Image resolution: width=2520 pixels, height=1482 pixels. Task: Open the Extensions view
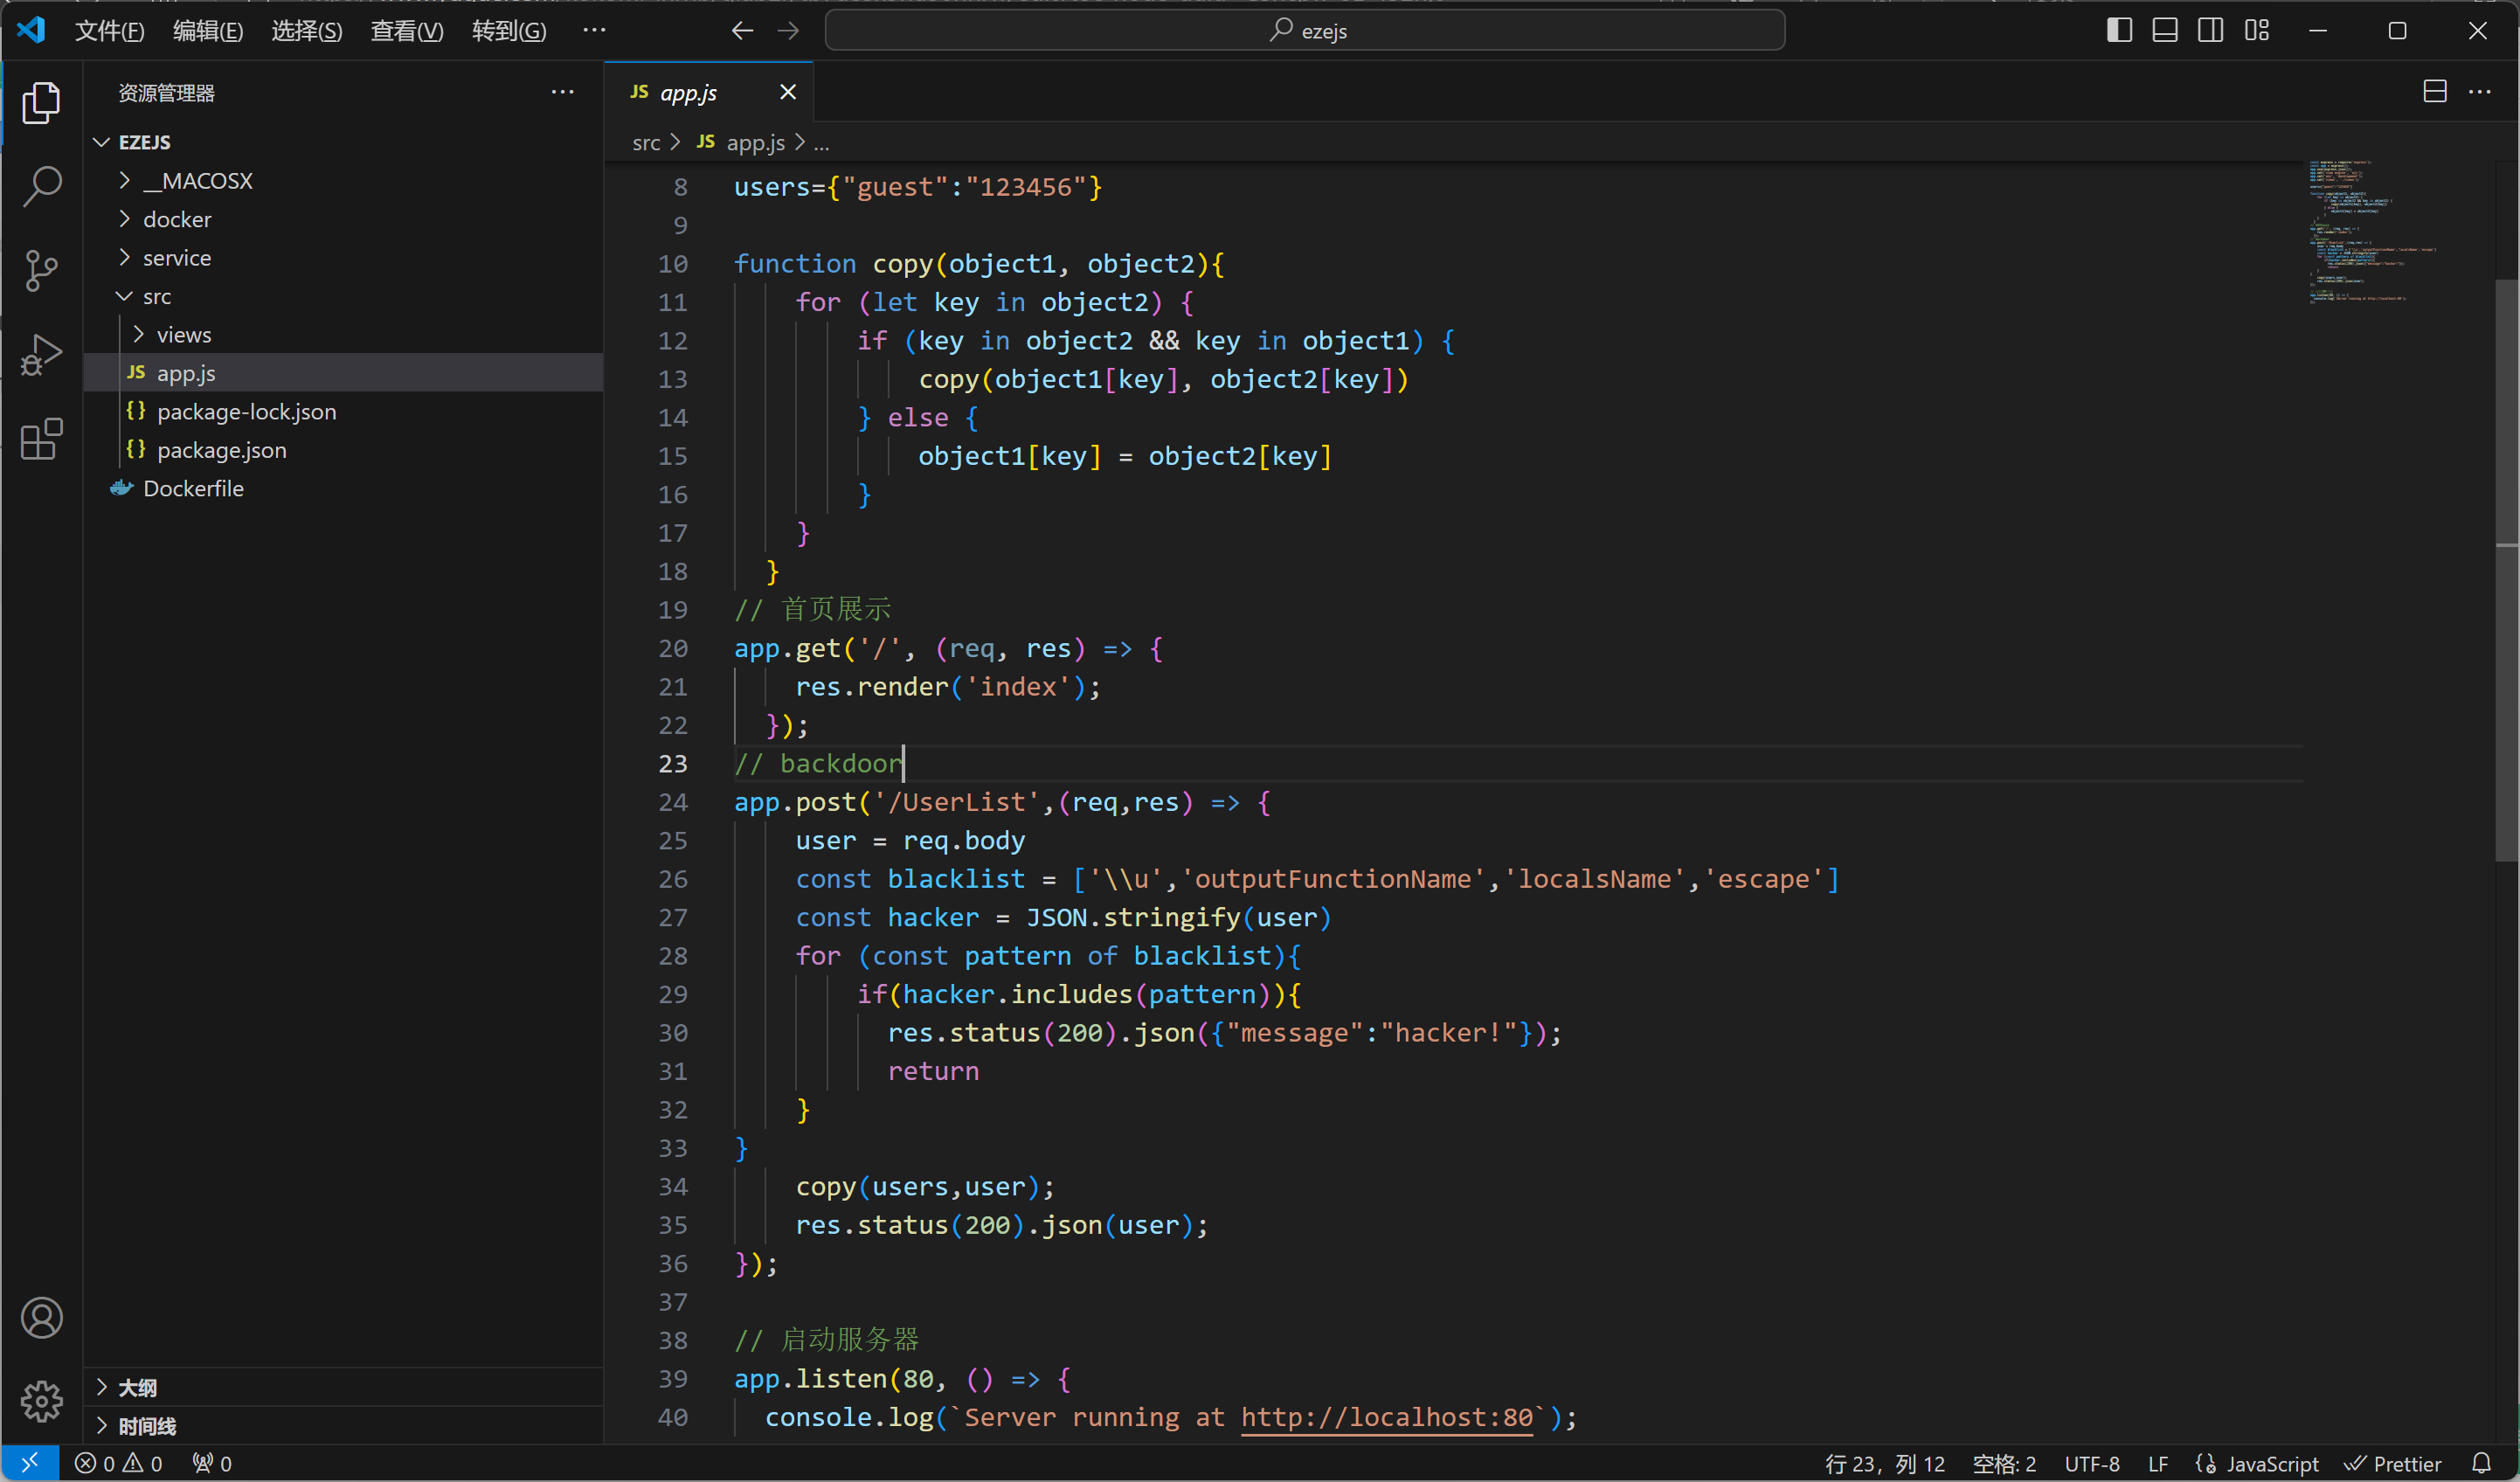41,439
